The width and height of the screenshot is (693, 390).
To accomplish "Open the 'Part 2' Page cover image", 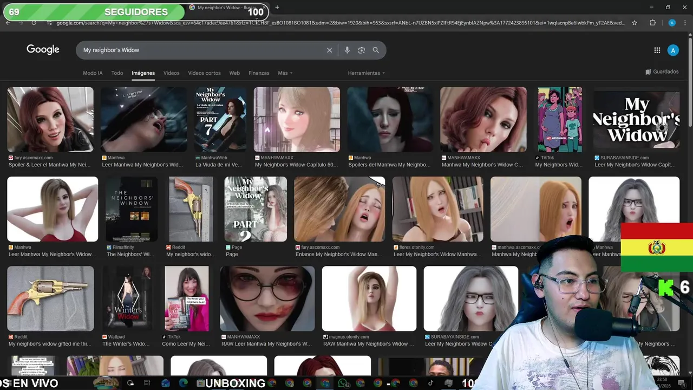I will 256,209.
